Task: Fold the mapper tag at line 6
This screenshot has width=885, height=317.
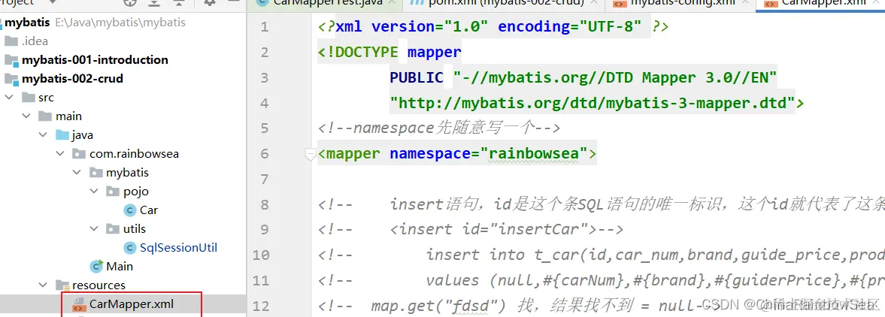Action: pyautogui.click(x=310, y=154)
